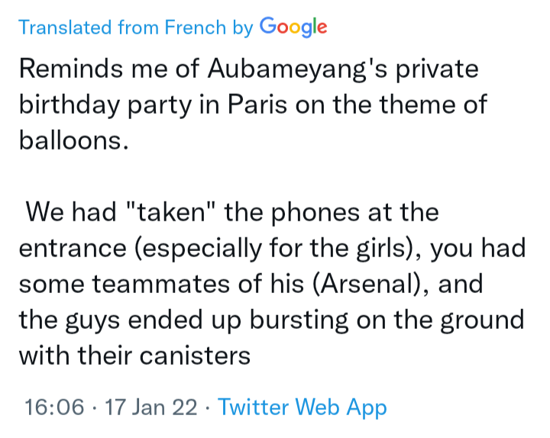This screenshot has width=550, height=438.
Task: Click the word 'bursting' in the tweet
Action: 299,320
